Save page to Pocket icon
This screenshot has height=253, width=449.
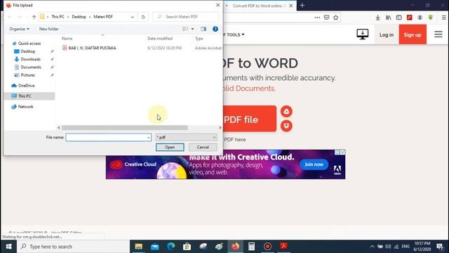click(326, 18)
